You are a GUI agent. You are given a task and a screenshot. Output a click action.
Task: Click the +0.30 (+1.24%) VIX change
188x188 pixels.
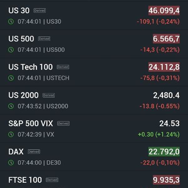coord(159,134)
